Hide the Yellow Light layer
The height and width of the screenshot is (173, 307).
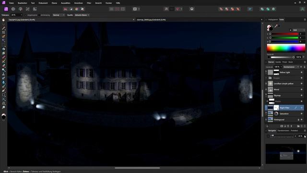click(x=302, y=73)
